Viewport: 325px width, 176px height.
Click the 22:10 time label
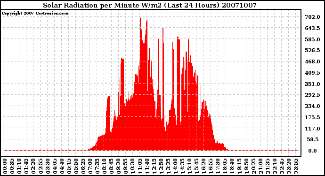pos(275,167)
